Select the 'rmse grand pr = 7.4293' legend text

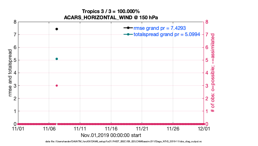click(x=160, y=28)
